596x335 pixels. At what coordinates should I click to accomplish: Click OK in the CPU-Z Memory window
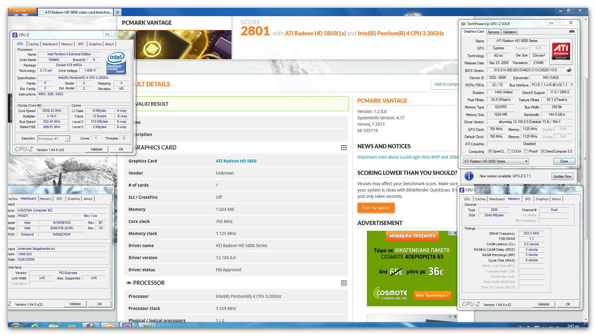pos(568,304)
